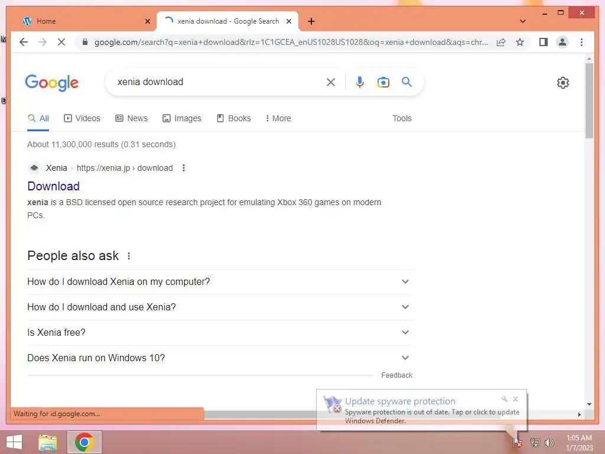Go back with the browser back arrow
The image size is (605, 454).
click(24, 42)
